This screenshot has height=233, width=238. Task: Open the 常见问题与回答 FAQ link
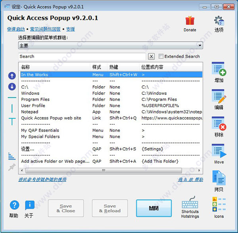[45, 29]
